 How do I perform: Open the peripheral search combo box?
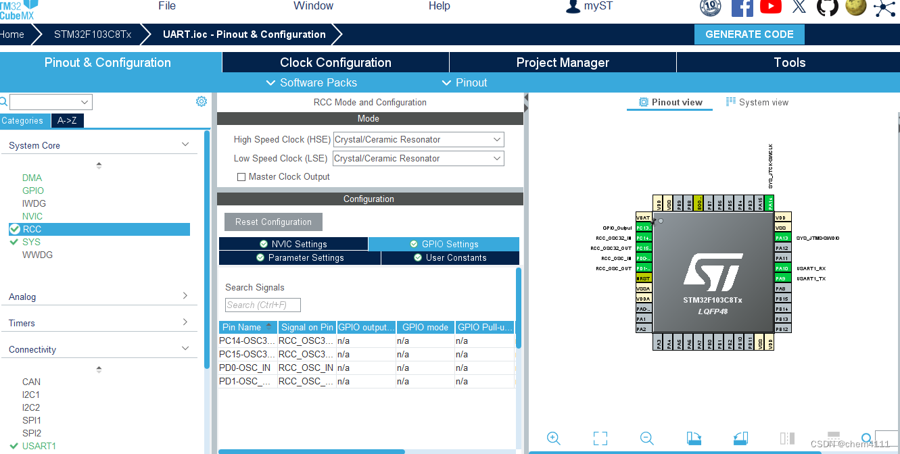coord(51,102)
